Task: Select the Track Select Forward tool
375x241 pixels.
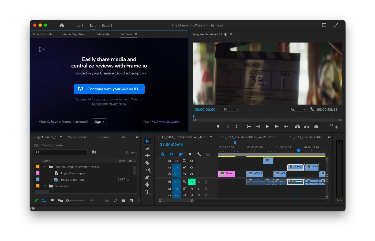Action: point(147,148)
